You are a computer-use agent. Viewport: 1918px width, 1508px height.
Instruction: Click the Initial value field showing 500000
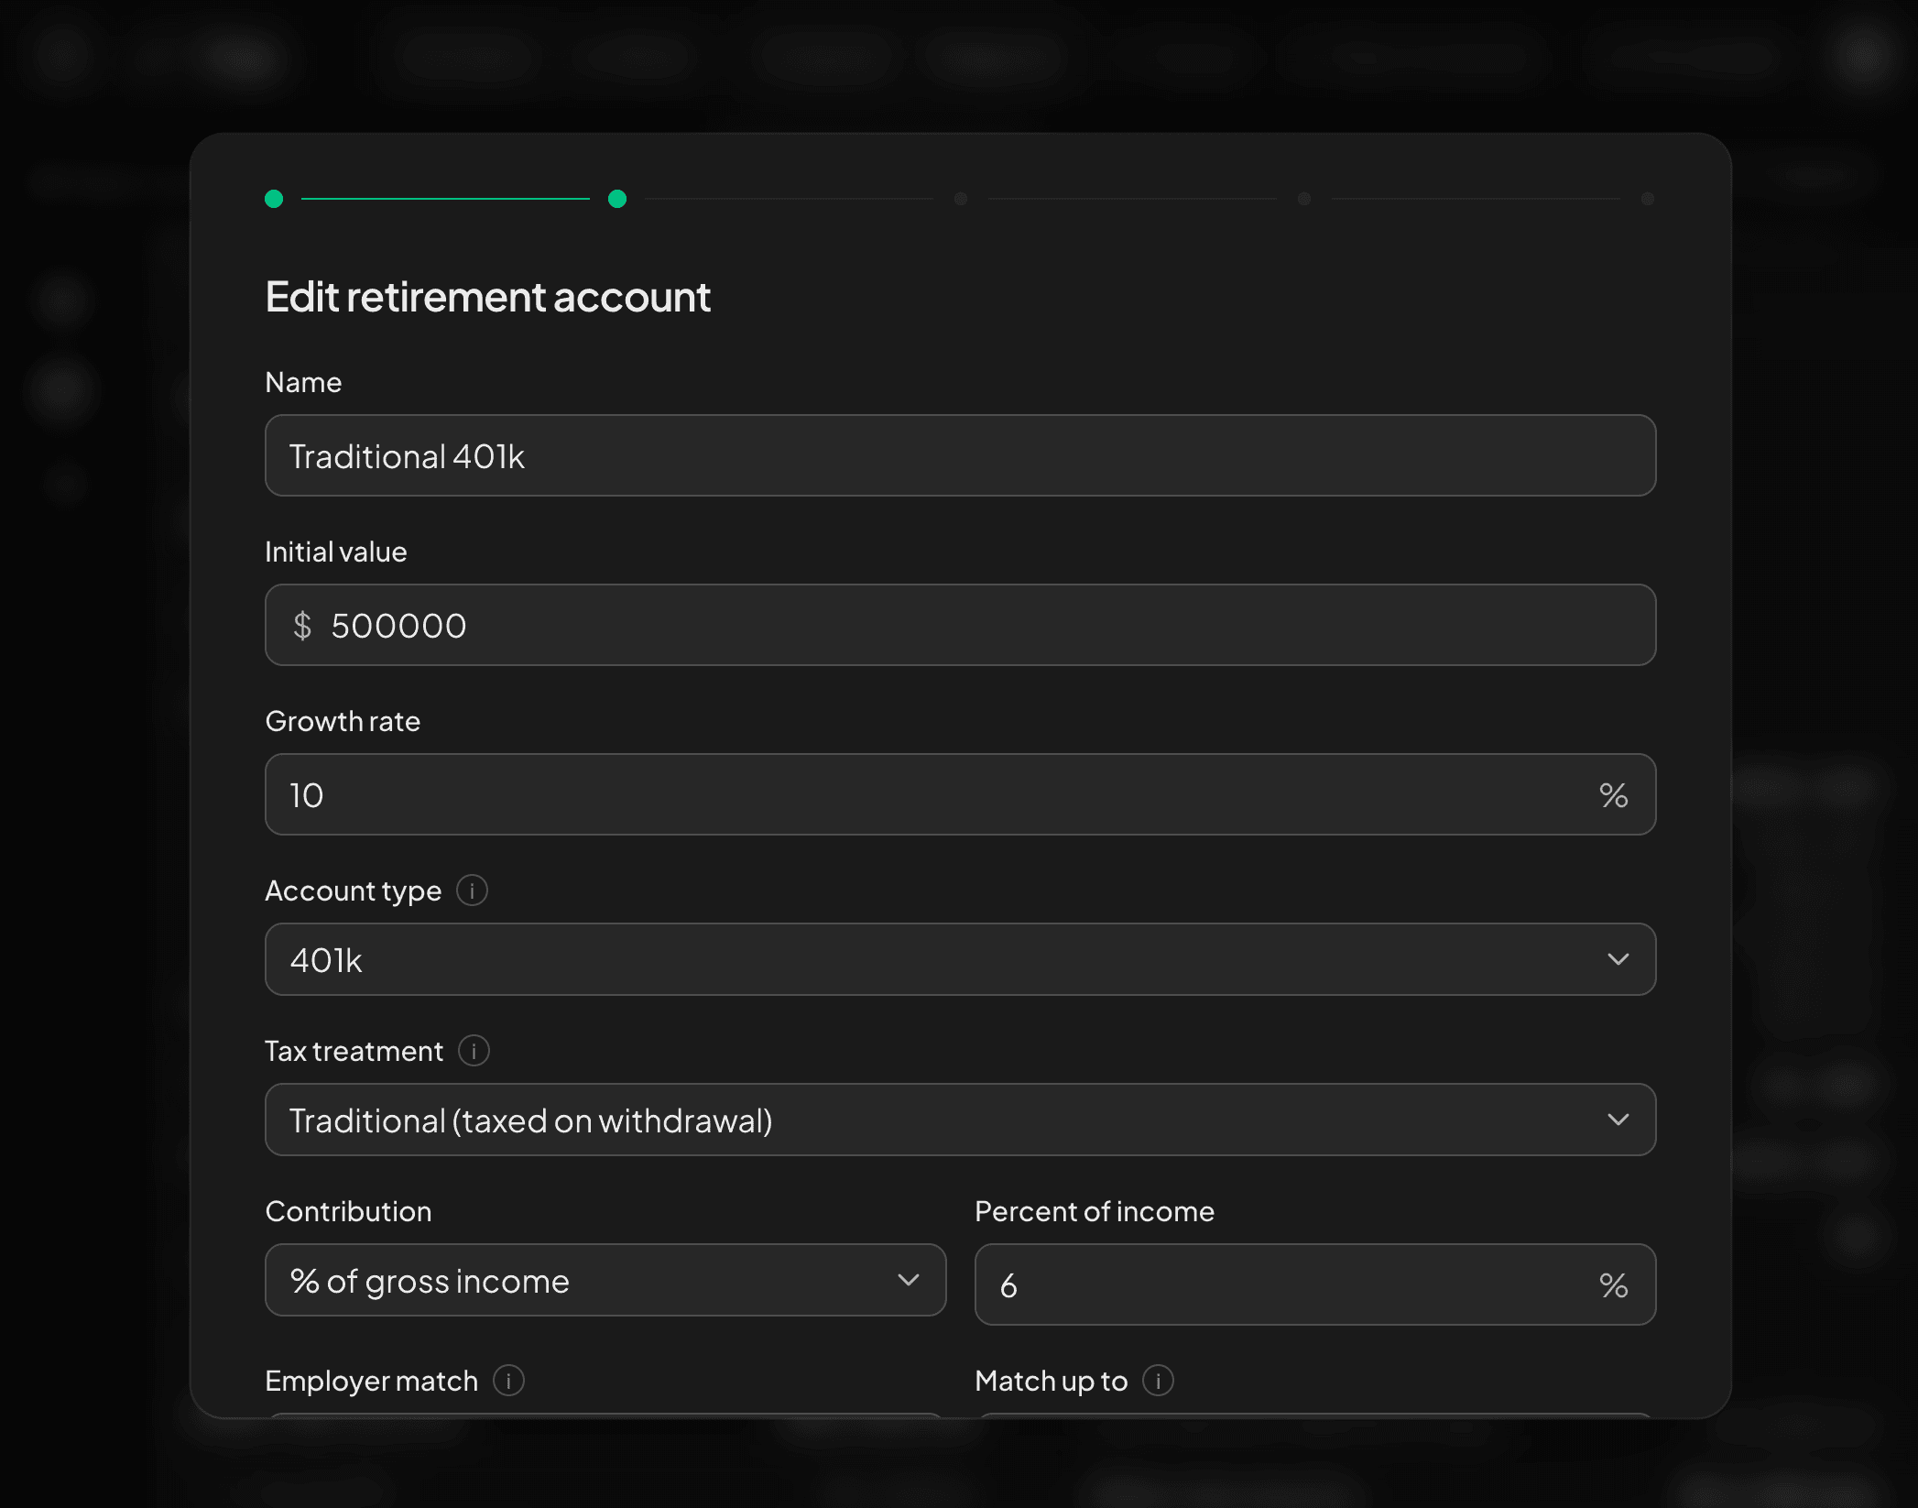tap(960, 625)
